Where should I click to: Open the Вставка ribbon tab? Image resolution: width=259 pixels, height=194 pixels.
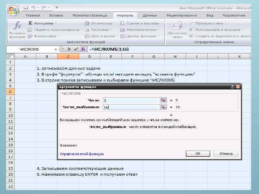pos(56,15)
